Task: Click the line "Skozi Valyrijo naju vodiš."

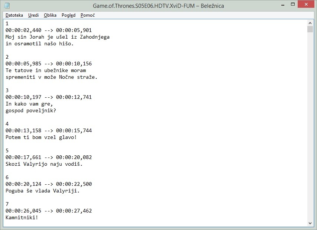Action: click(44, 164)
